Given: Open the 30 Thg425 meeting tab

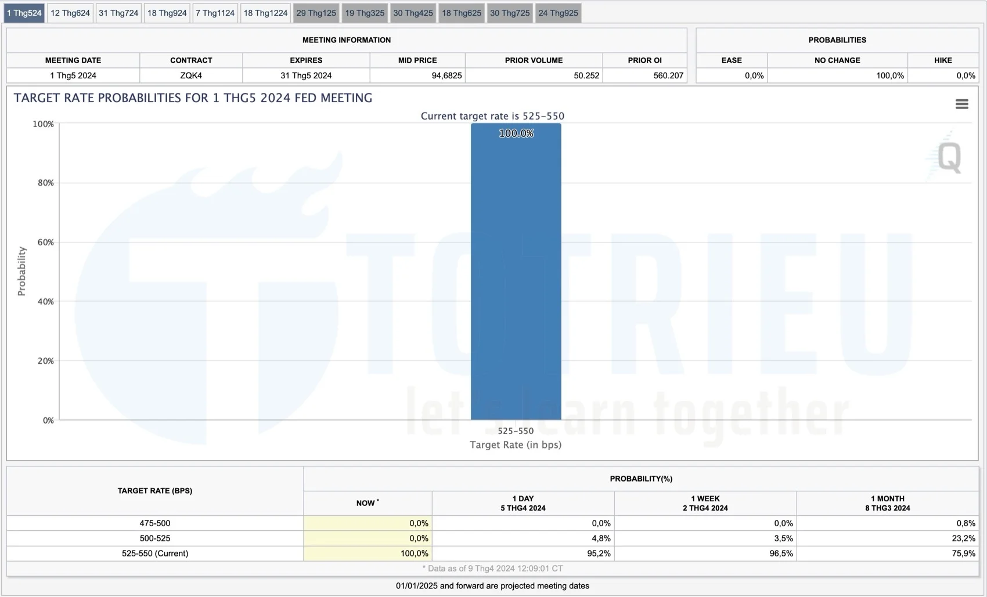Looking at the screenshot, I should (413, 12).
